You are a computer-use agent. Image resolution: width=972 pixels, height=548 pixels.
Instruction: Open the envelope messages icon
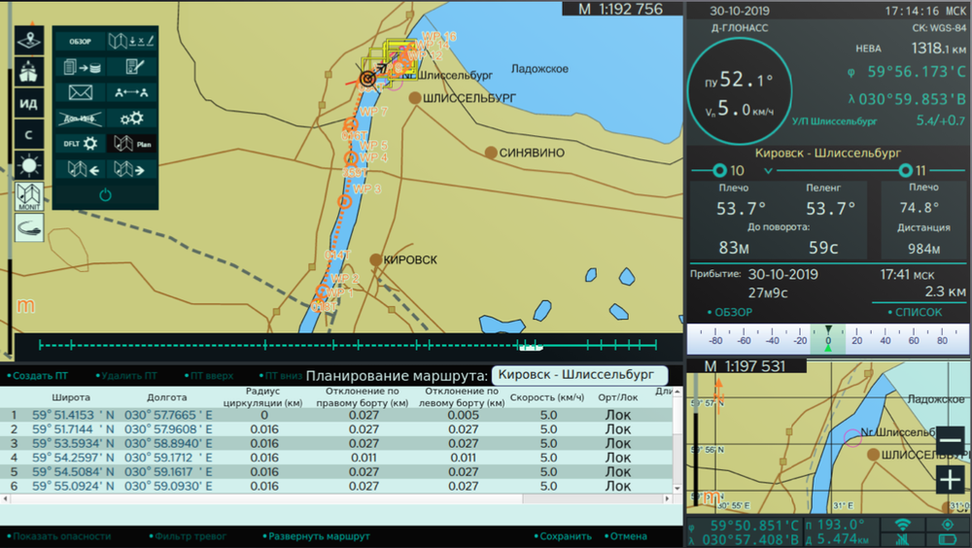pos(80,92)
